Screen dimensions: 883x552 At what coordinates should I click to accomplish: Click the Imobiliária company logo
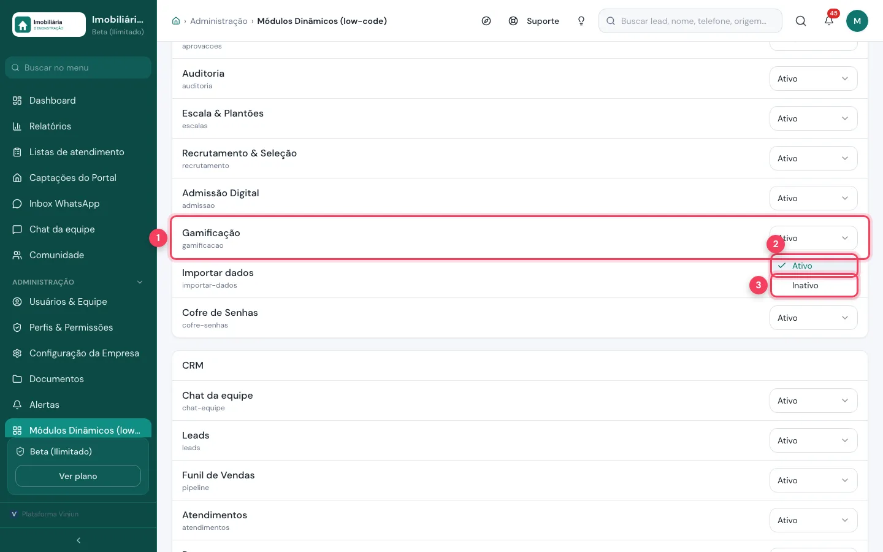pos(49,25)
